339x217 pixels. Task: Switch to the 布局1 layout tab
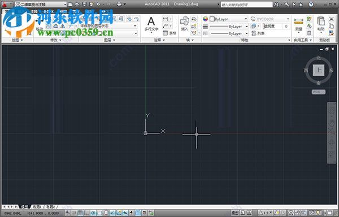(37, 207)
